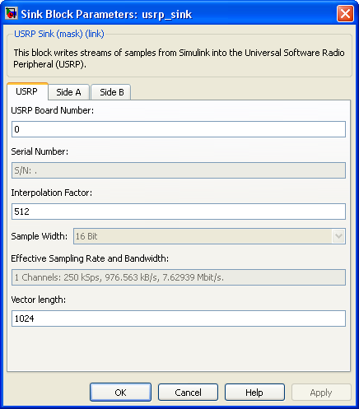Open Help for the USRP sink block

pyautogui.click(x=254, y=393)
